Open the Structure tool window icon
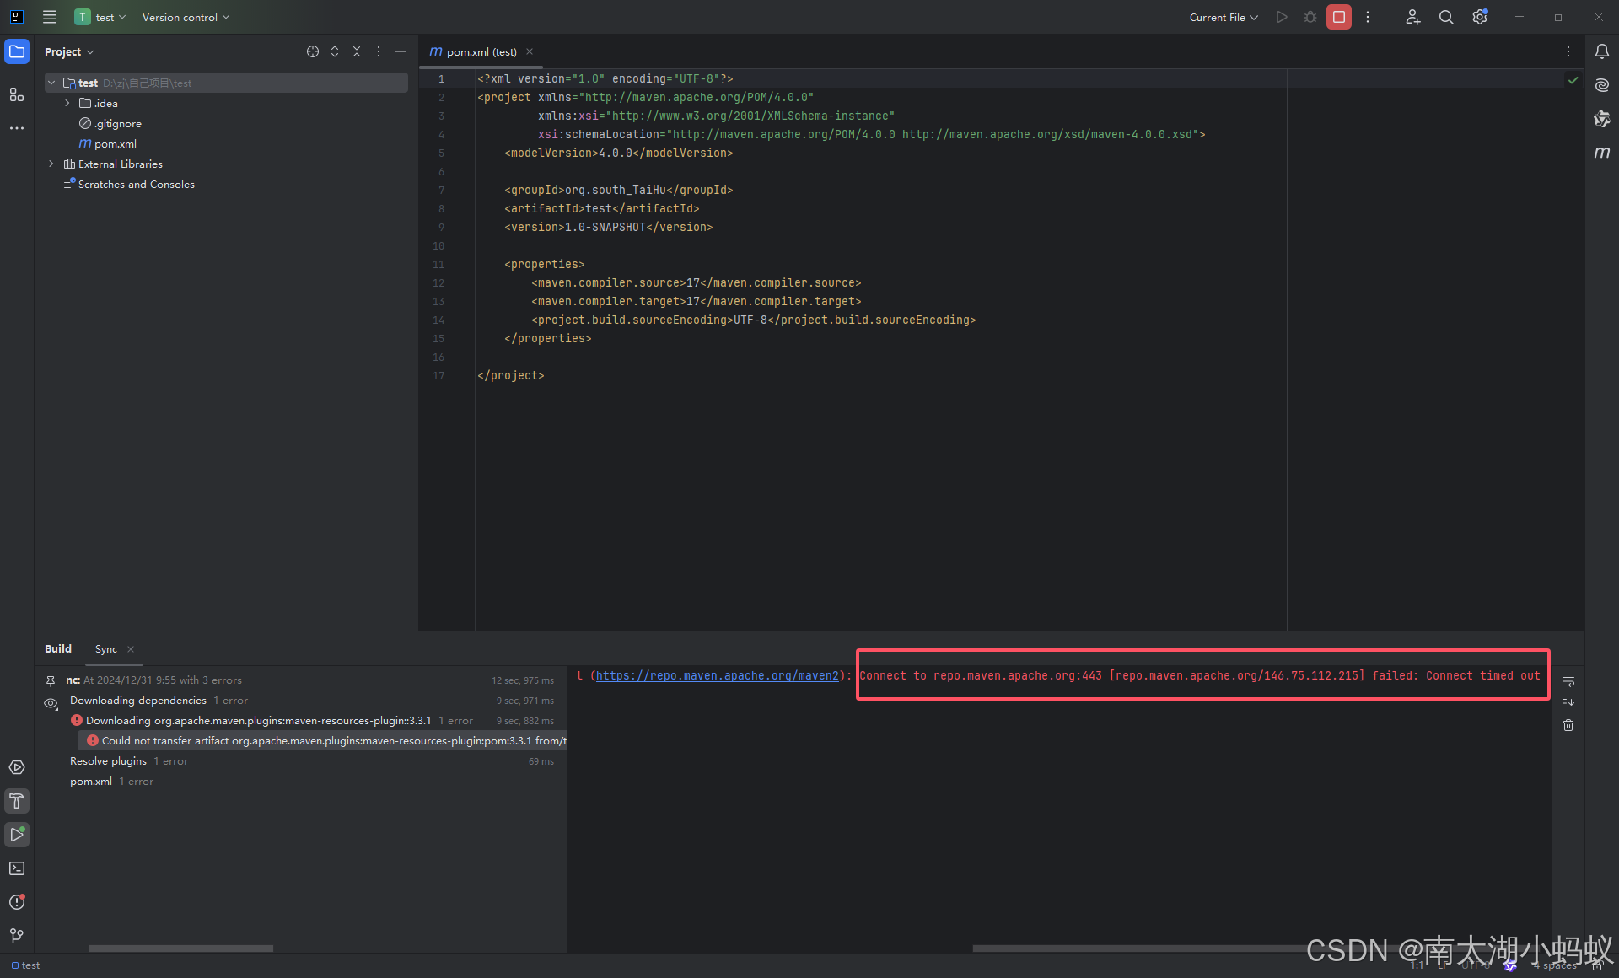 point(17,94)
